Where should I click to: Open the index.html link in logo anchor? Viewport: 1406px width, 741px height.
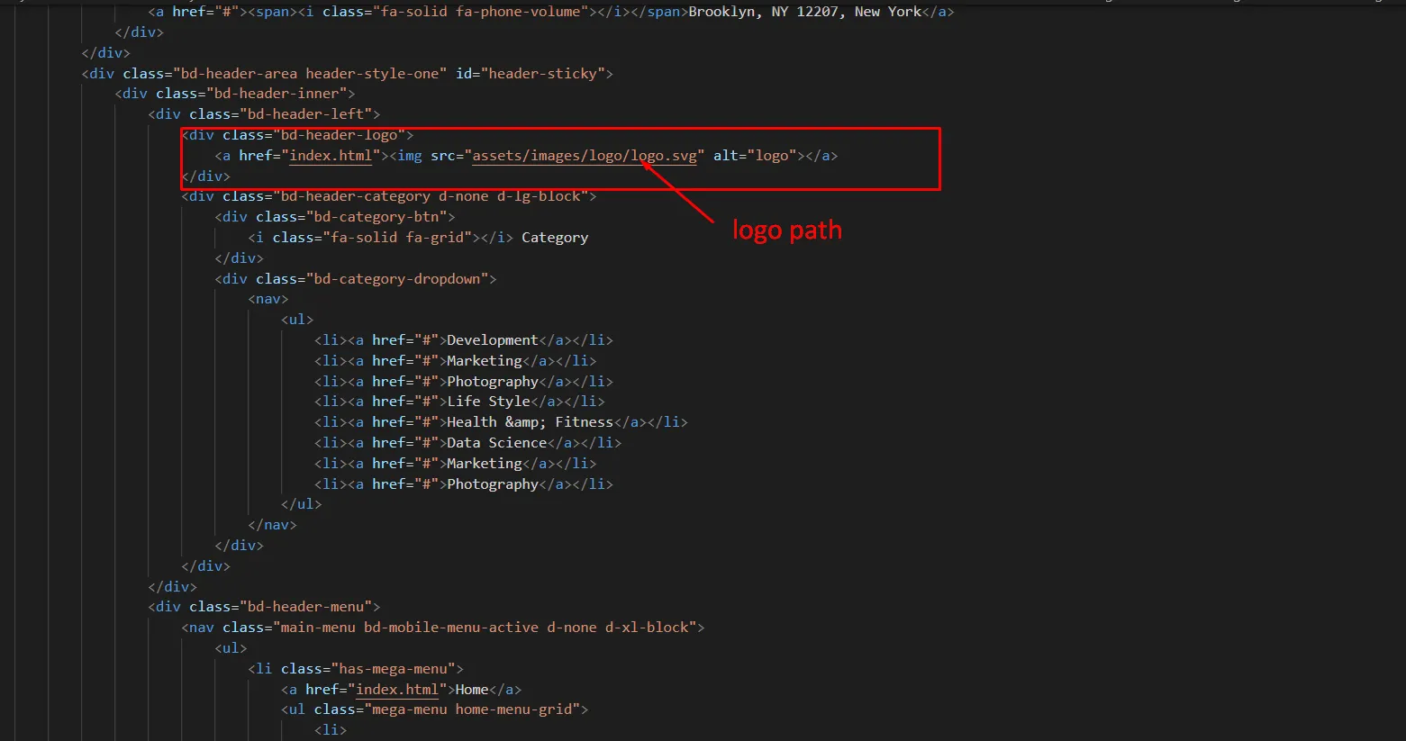330,156
